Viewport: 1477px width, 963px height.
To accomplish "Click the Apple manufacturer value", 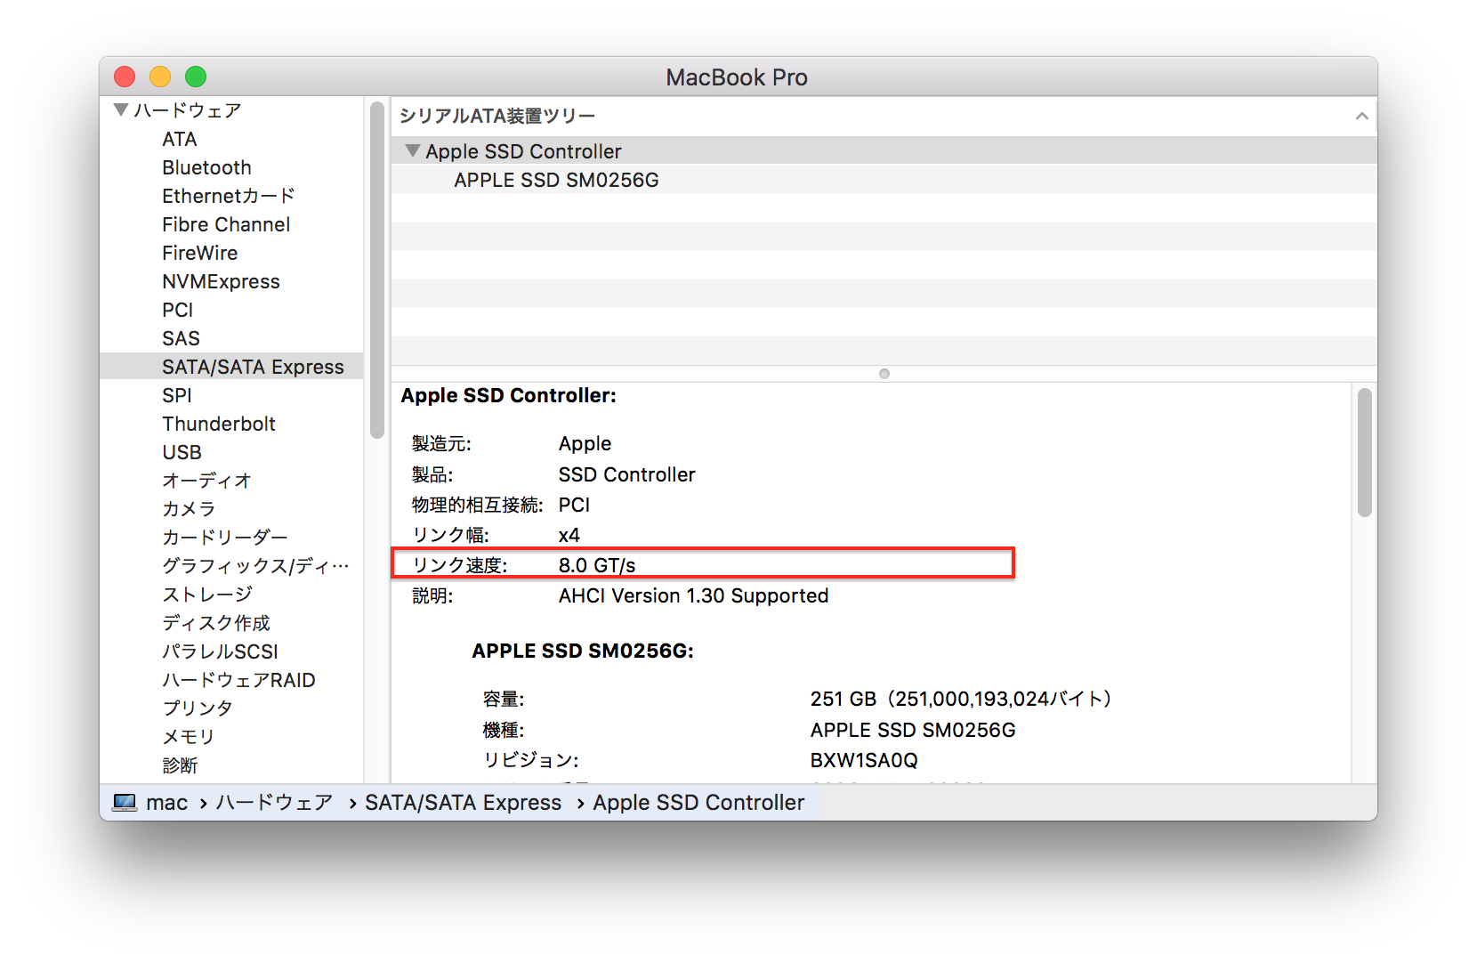I will (x=585, y=443).
